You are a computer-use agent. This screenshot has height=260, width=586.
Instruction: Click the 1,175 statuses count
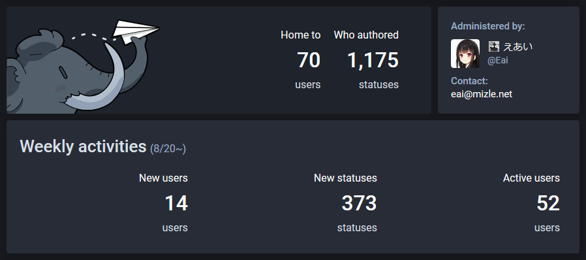(x=373, y=60)
